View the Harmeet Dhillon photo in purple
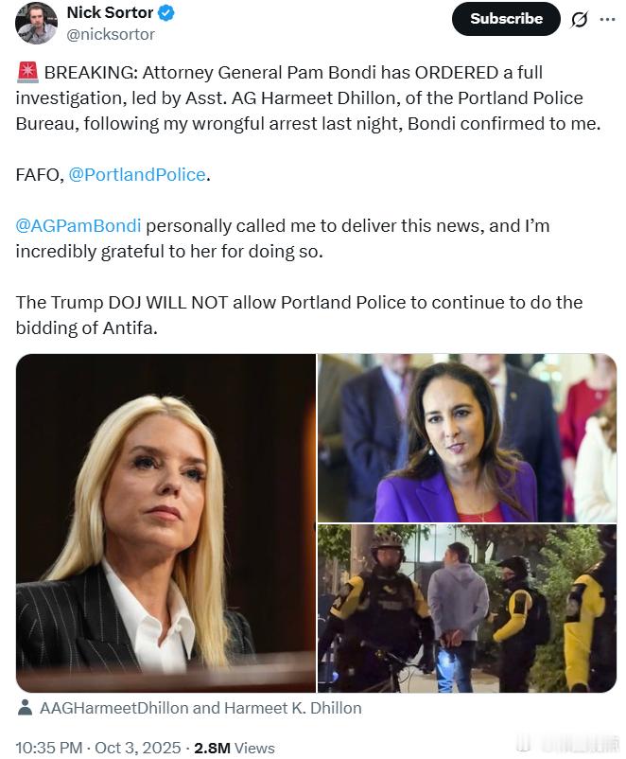This screenshot has width=626, height=759. (x=467, y=437)
